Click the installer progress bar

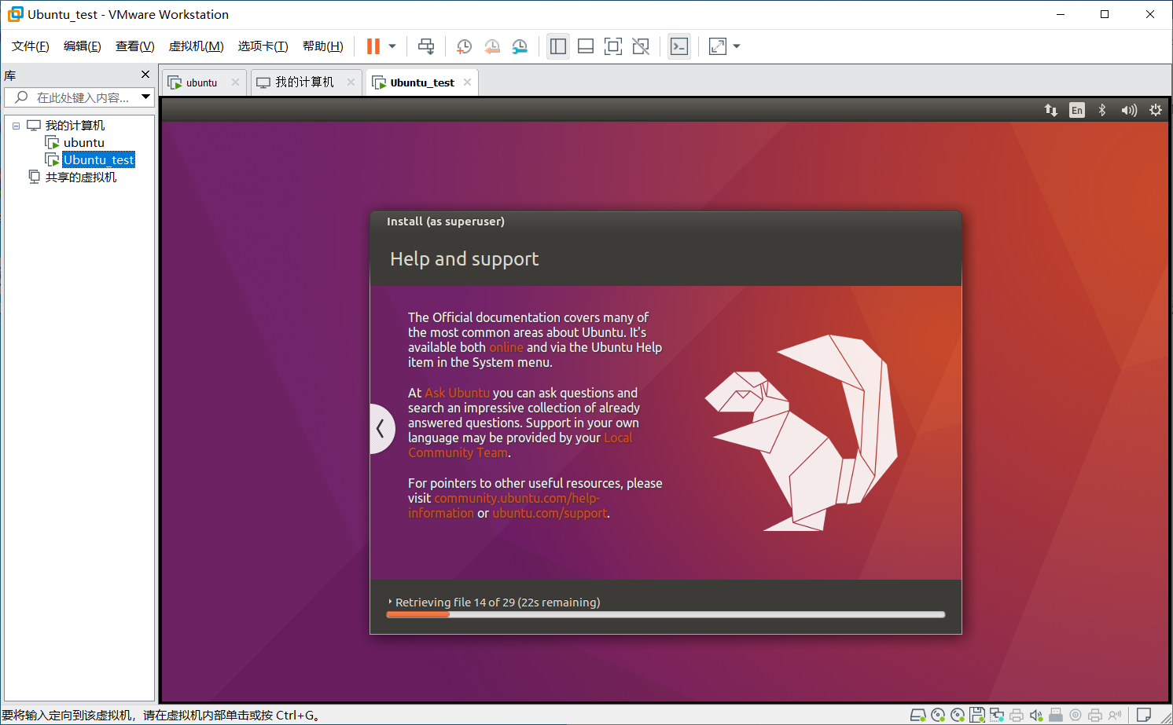pos(666,615)
